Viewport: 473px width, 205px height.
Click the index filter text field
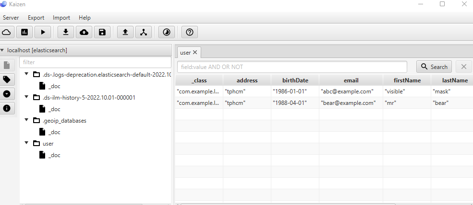click(x=95, y=62)
